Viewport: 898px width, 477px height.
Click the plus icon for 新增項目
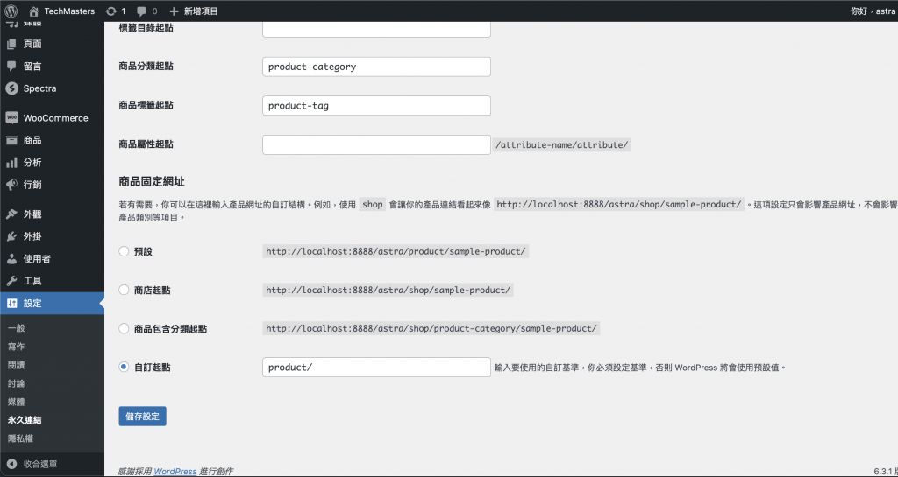point(175,11)
